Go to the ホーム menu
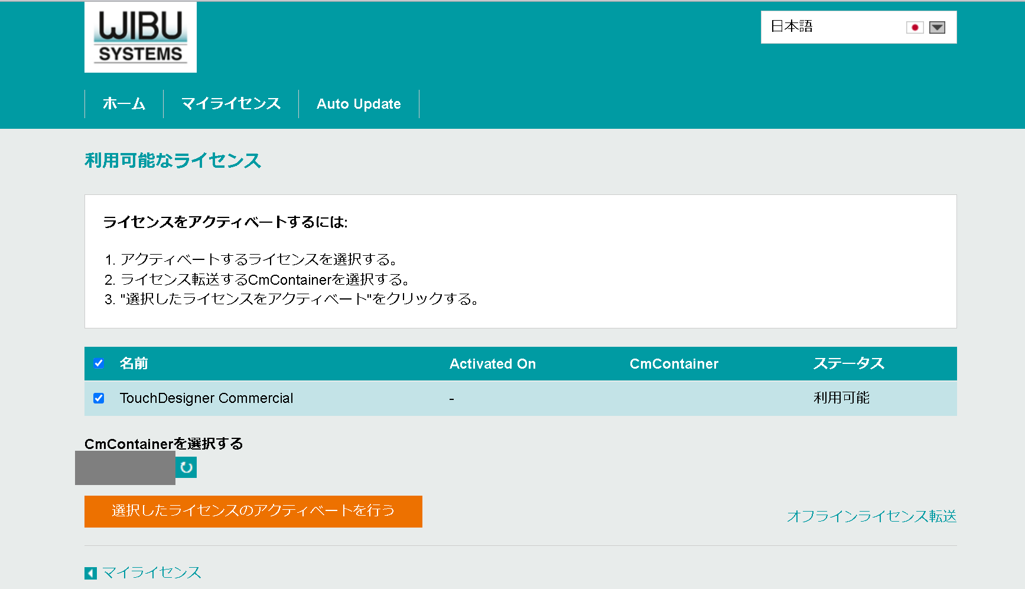1025x589 pixels. [x=124, y=104]
